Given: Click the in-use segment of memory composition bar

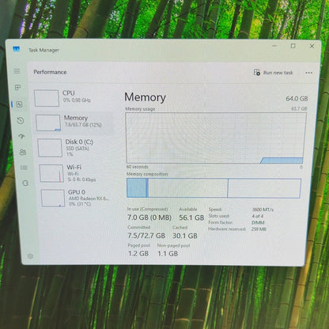Looking at the screenshot, I should pyautogui.click(x=136, y=187).
